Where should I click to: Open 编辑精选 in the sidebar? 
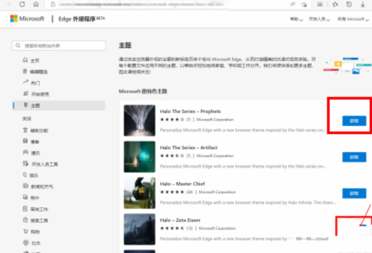click(35, 71)
